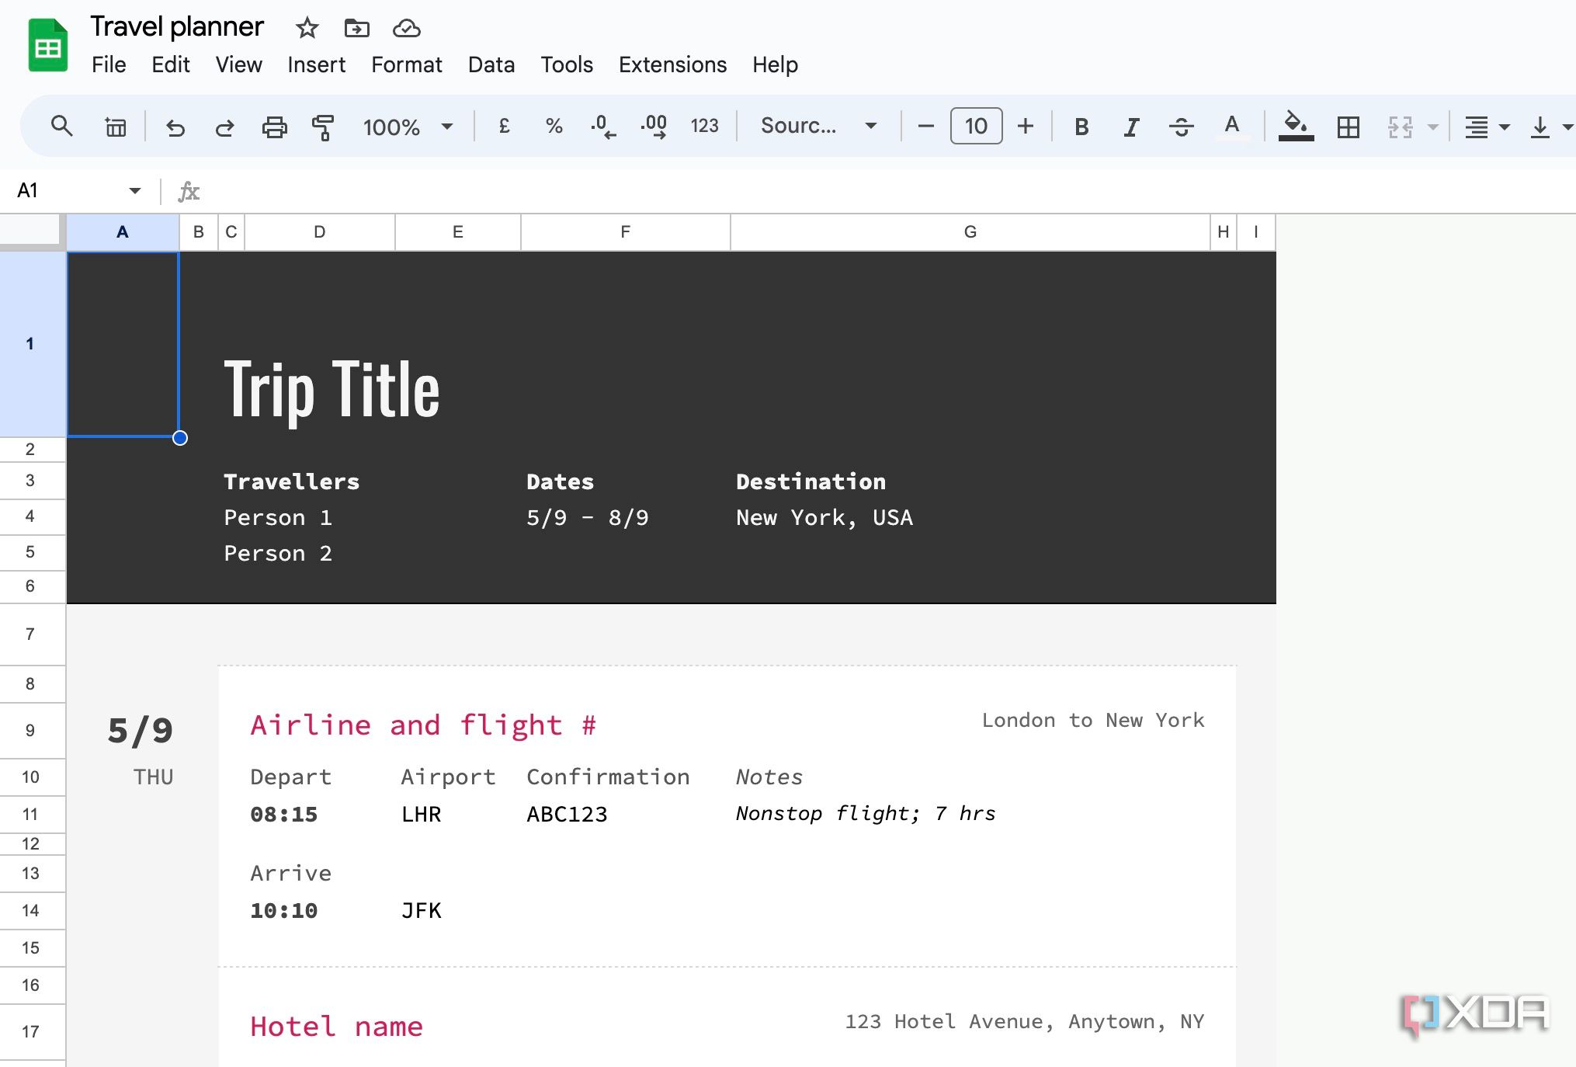Screen dimensions: 1576x1067
Task: Format as currency with pound icon
Action: (504, 126)
